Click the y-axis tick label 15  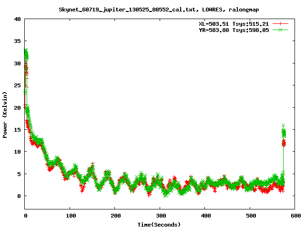click(17, 129)
